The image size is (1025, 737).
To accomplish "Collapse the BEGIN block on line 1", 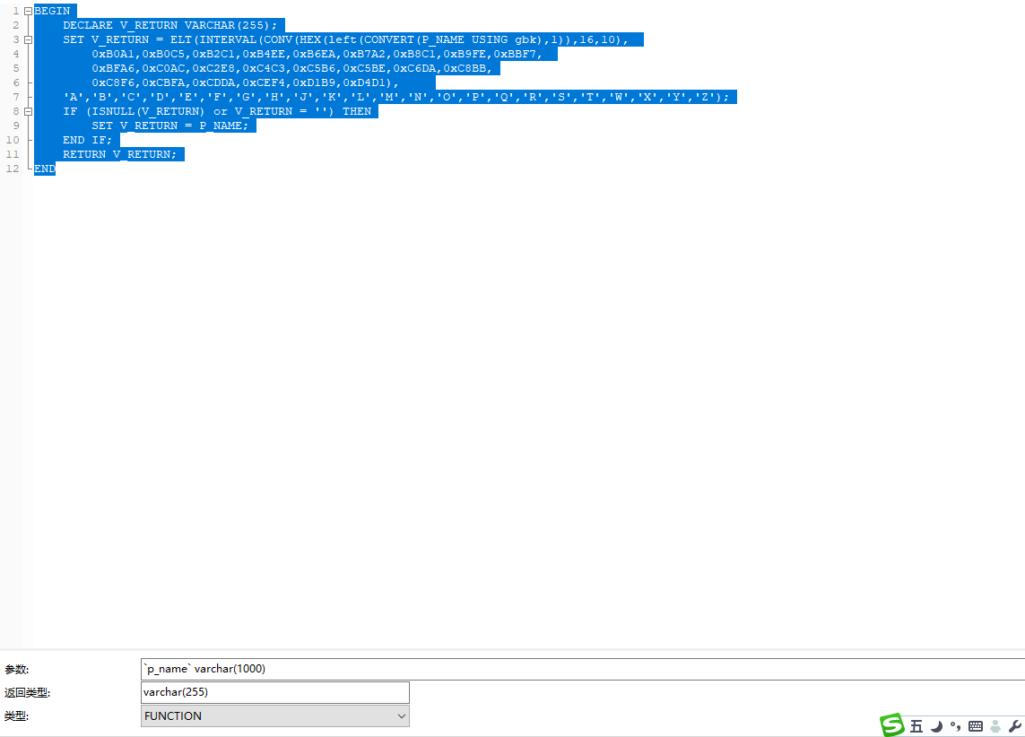I will 28,11.
